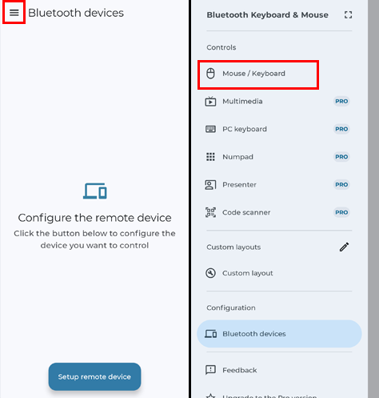
Task: Click the PC keyboard icon
Action: tap(210, 129)
